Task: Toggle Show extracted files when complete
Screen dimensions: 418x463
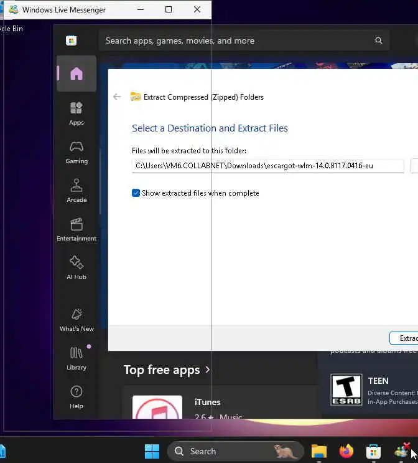Action: click(x=136, y=193)
